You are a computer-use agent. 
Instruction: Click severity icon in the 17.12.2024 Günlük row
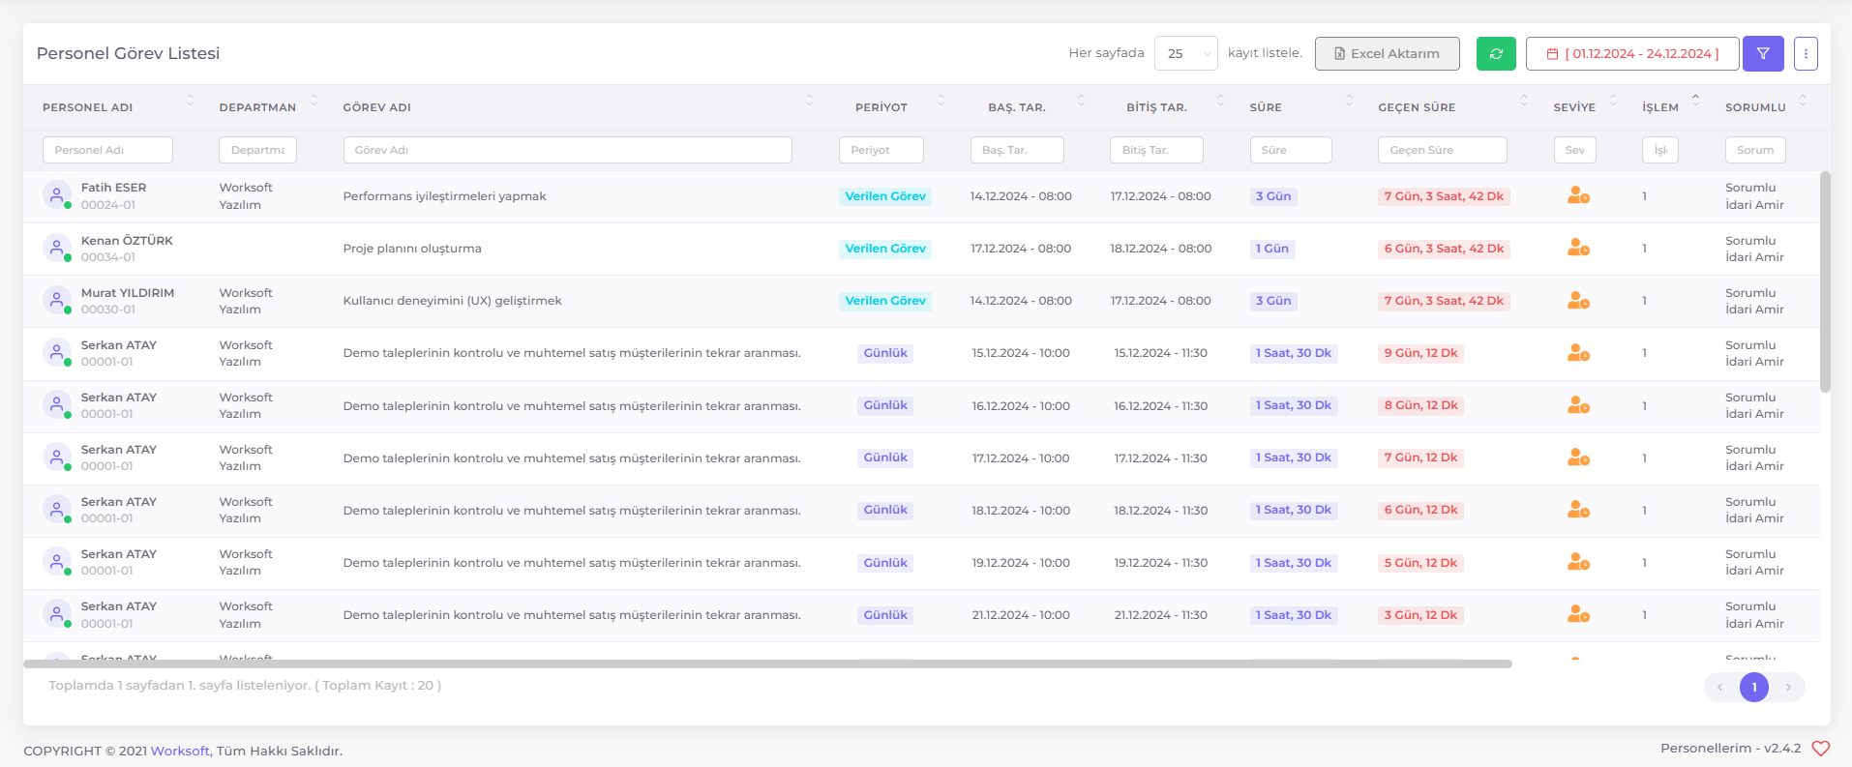point(1578,457)
